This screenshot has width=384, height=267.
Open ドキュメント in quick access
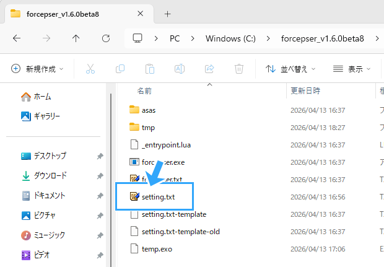point(43,196)
